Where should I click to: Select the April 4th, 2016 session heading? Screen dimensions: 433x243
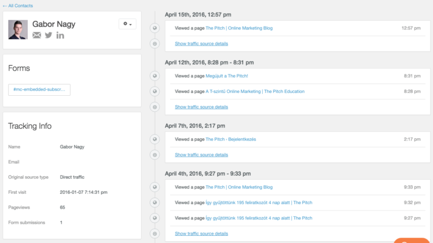pos(208,174)
